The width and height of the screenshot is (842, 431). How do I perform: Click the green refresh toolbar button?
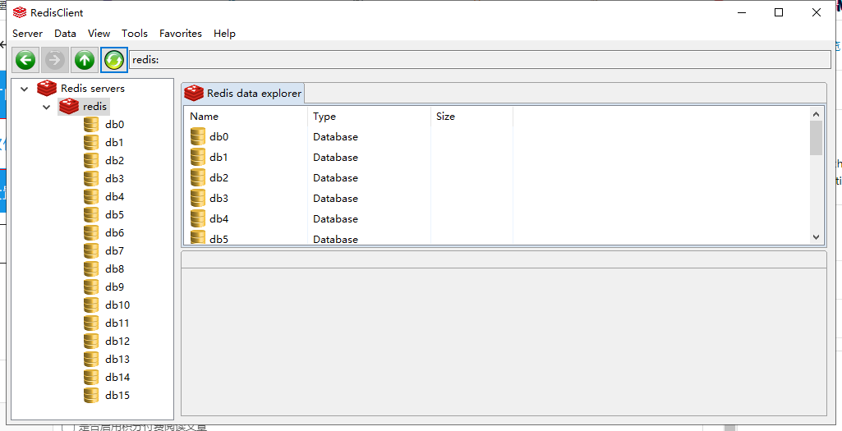(x=114, y=60)
